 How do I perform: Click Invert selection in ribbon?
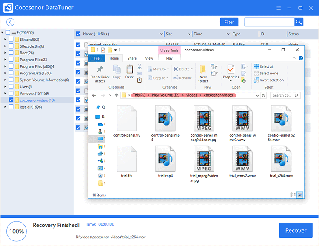[x=269, y=80]
